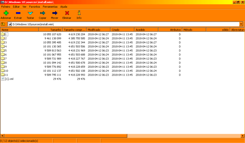
Task: Click the up-folder icon beside address bar
Action: [3, 24]
